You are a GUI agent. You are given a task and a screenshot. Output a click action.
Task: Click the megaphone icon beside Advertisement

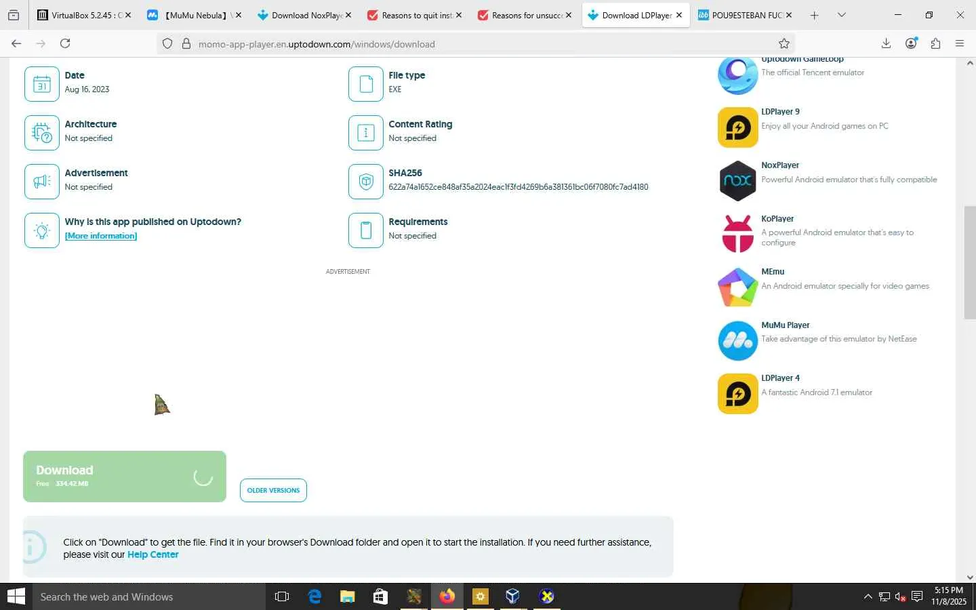42,182
